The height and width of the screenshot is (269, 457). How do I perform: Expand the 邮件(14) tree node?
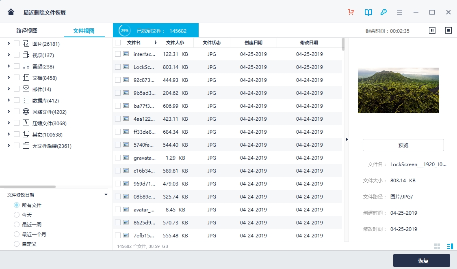[x=9, y=89]
